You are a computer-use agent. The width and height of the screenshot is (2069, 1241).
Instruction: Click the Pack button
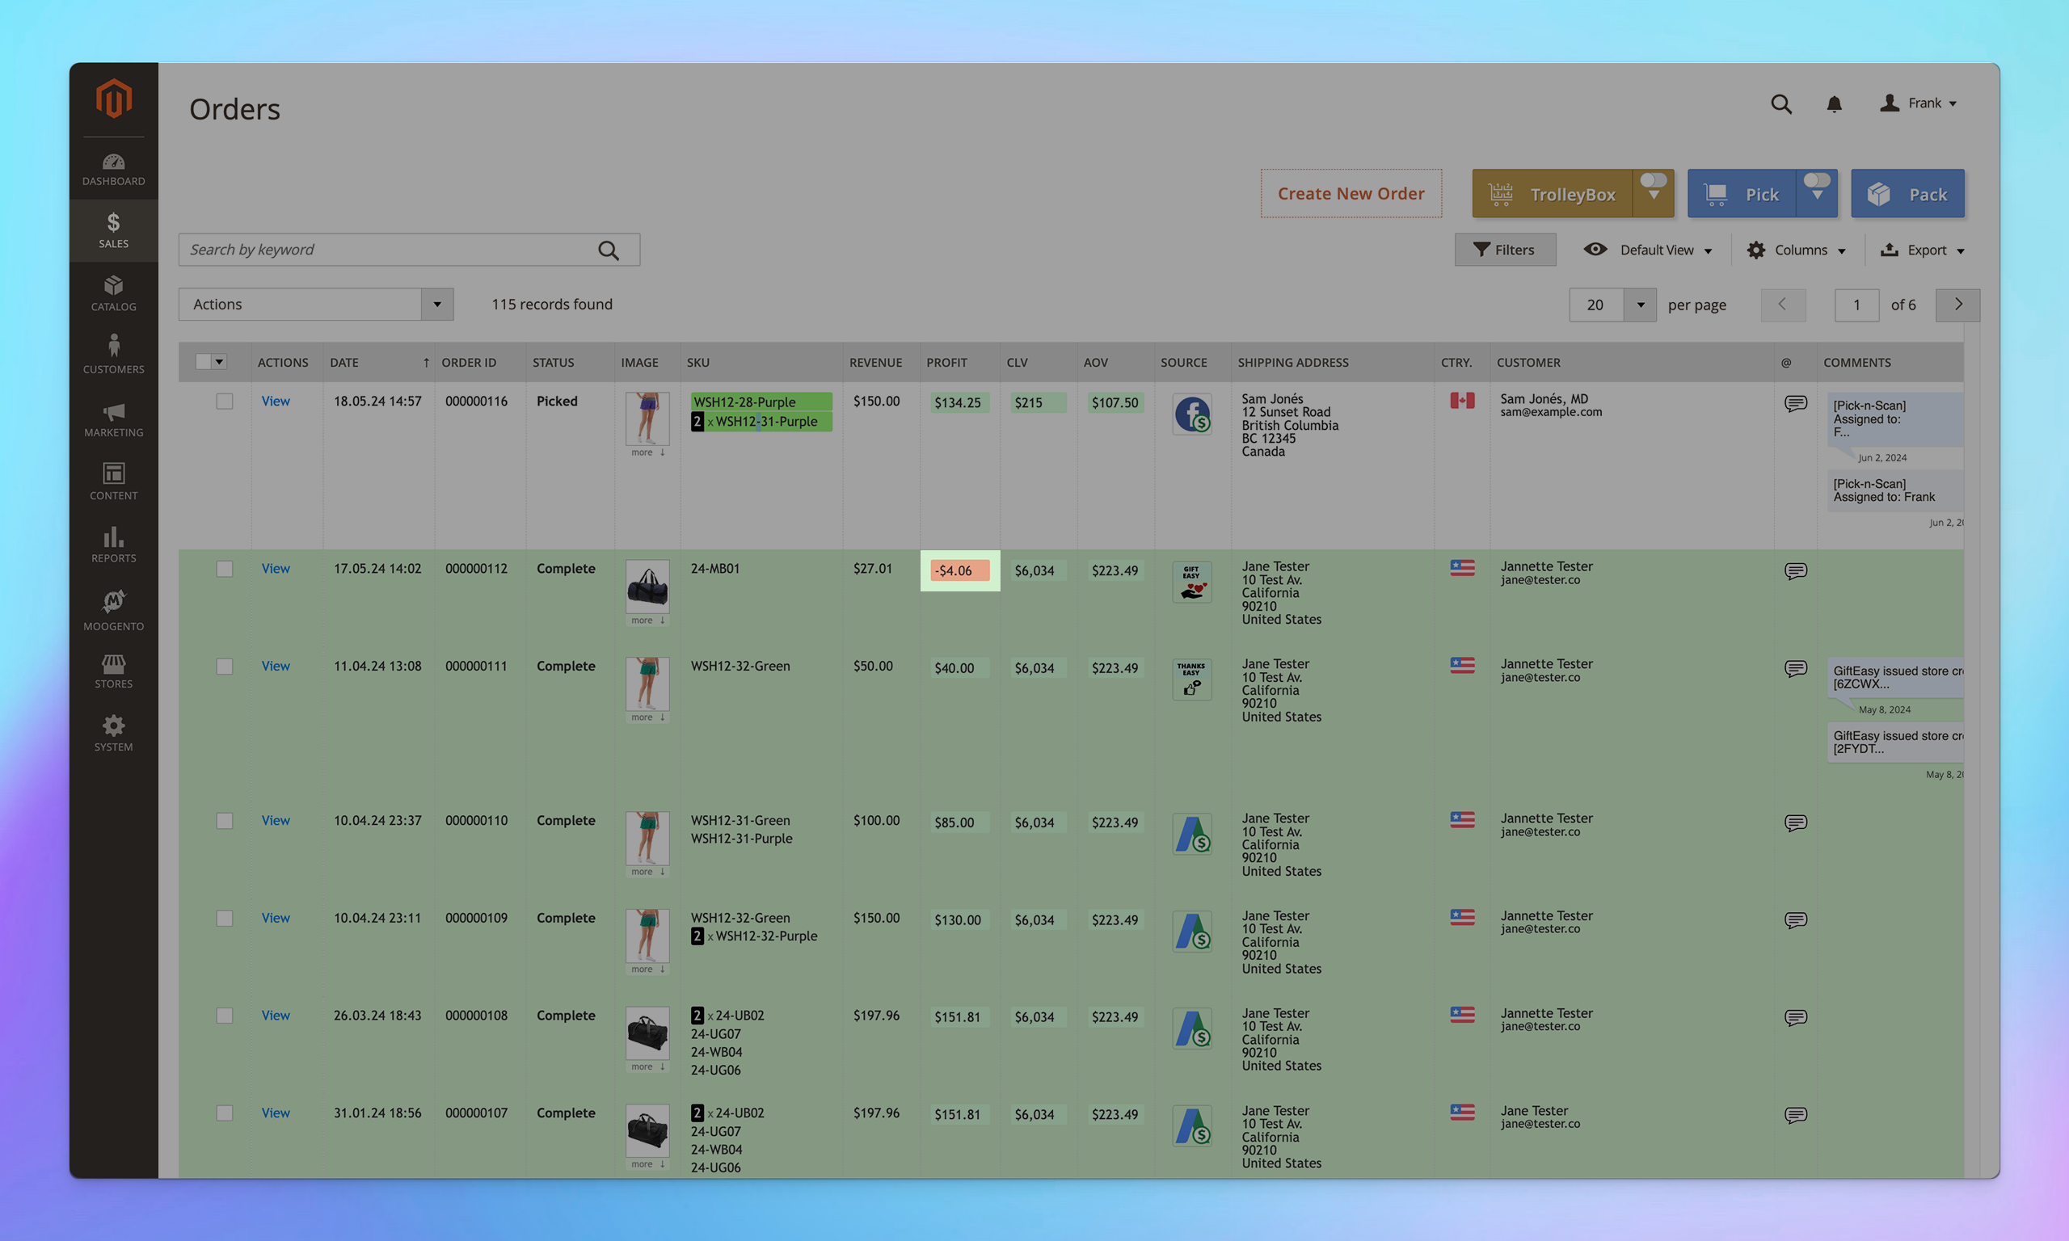pos(1907,194)
